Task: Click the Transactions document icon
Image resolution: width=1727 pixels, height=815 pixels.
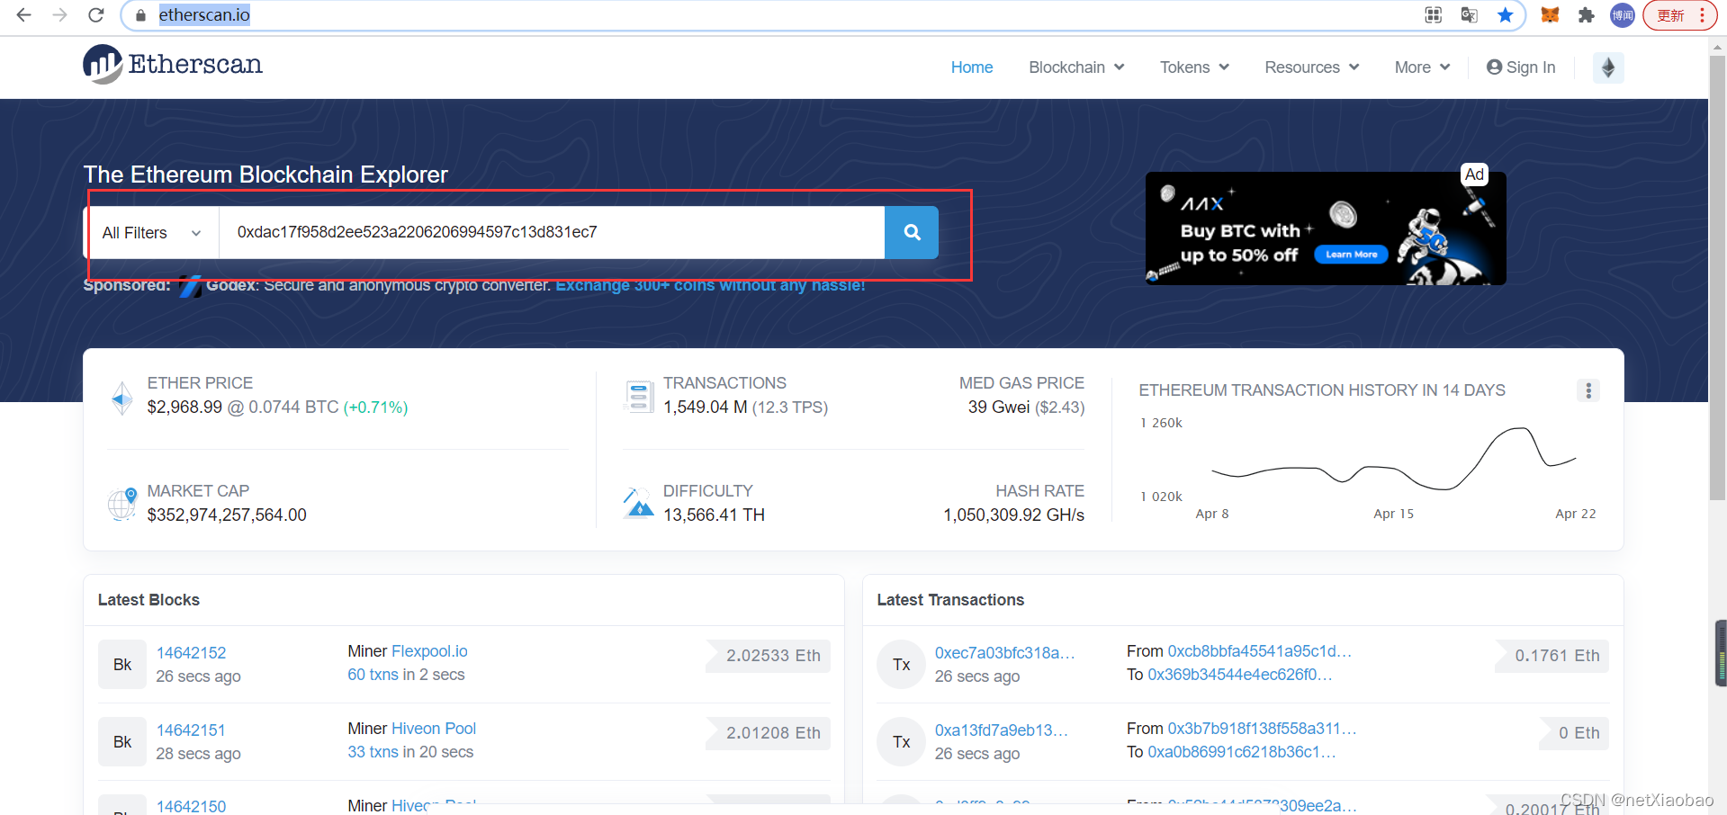Action: tap(638, 396)
